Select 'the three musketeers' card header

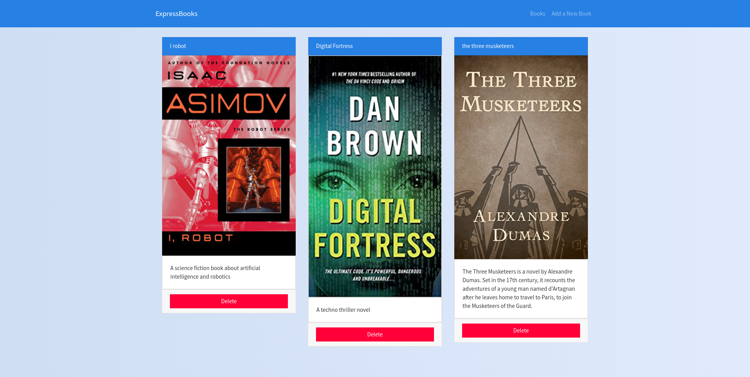[521, 46]
